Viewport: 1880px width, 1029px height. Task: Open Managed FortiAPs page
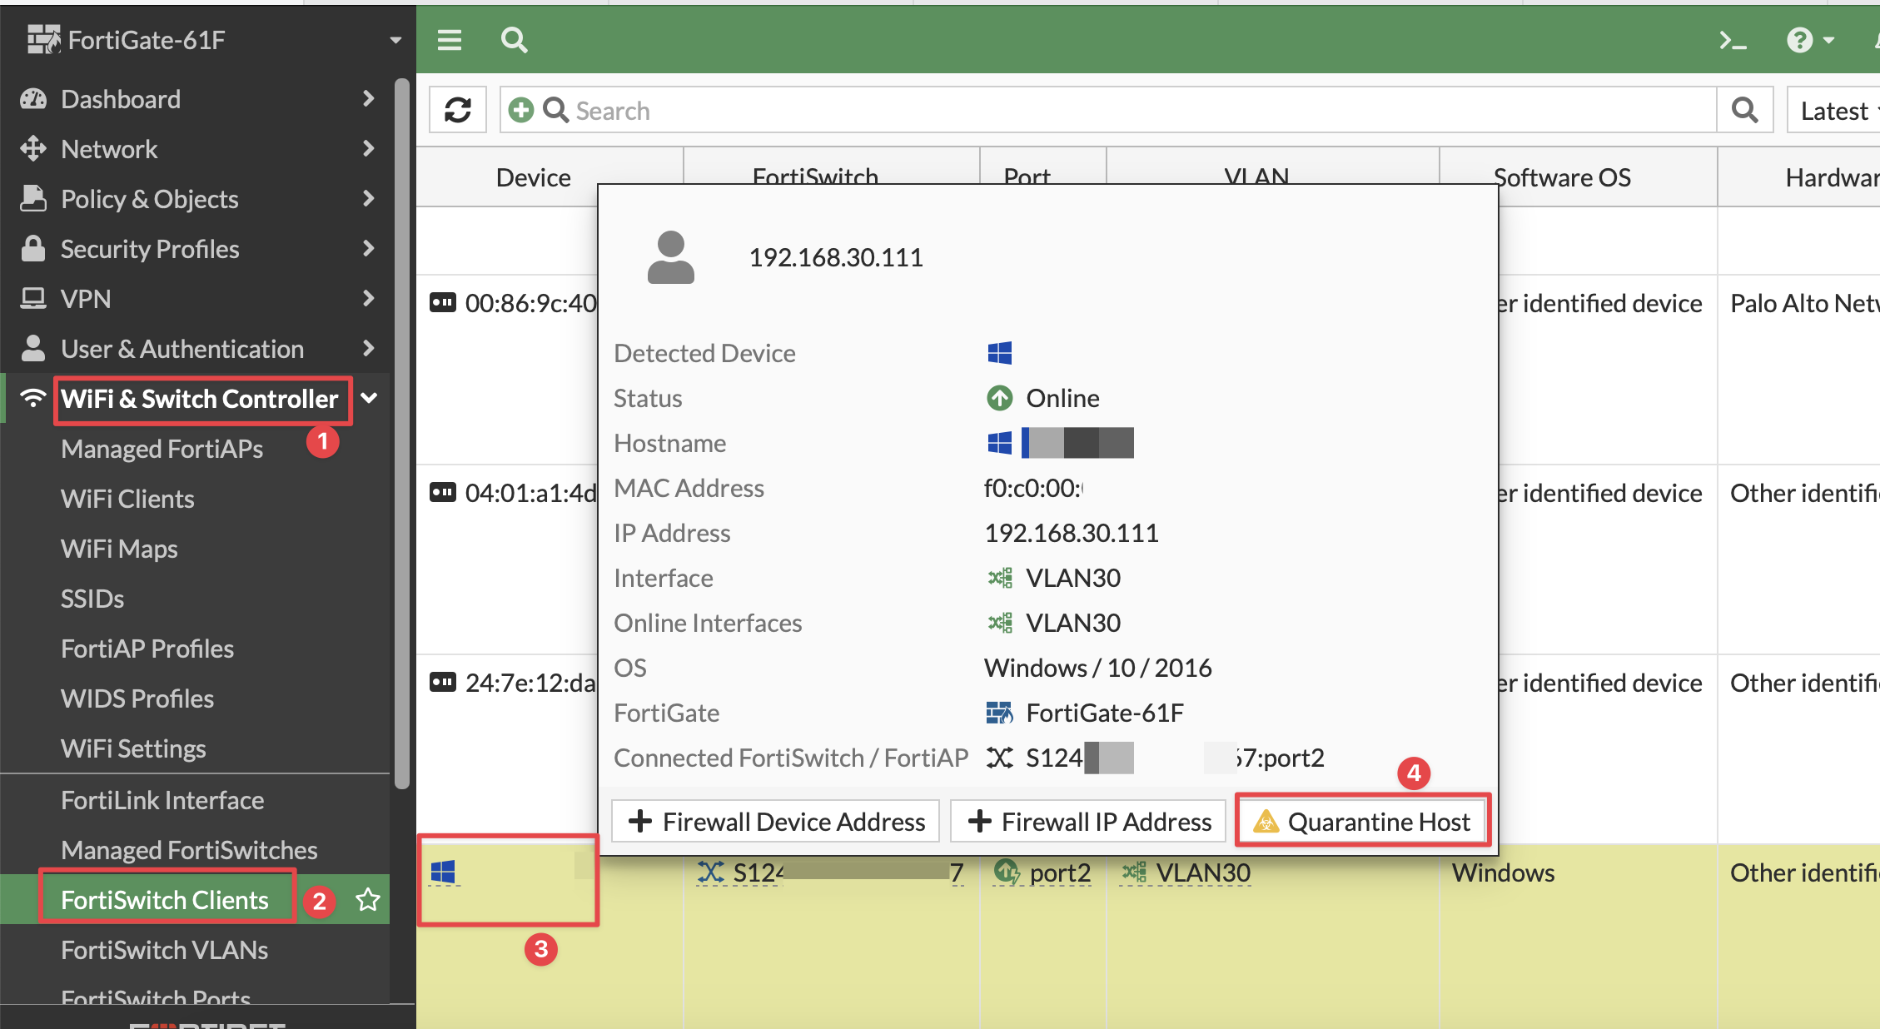pyautogui.click(x=162, y=449)
